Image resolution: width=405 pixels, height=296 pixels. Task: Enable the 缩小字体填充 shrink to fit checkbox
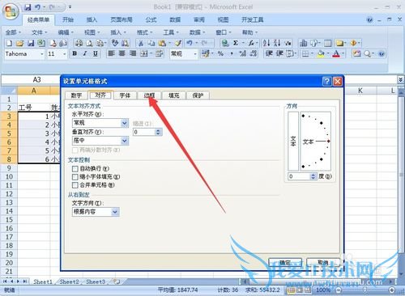coord(75,177)
